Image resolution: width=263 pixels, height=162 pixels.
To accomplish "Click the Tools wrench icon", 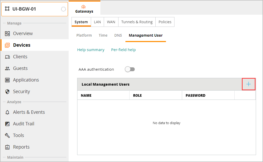I will pos(7,135).
